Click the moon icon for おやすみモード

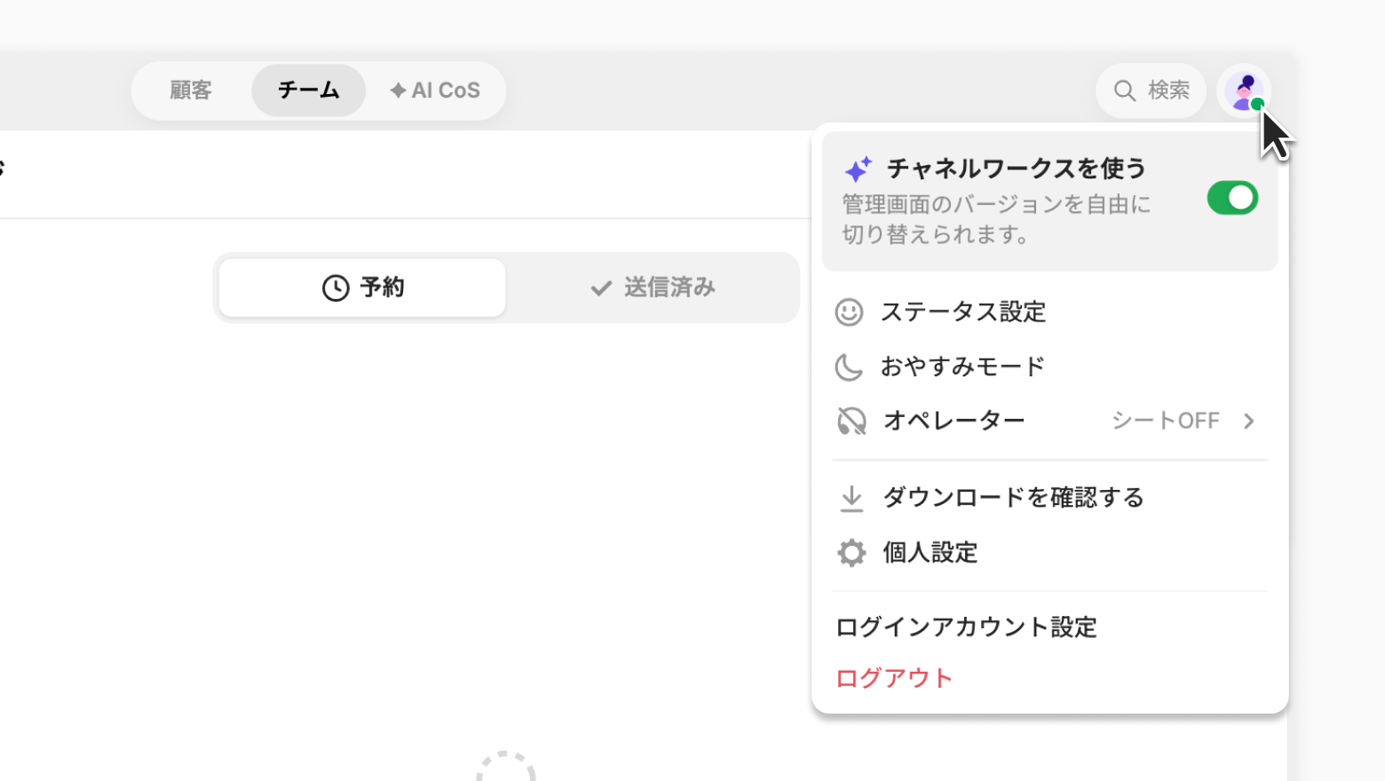click(849, 367)
